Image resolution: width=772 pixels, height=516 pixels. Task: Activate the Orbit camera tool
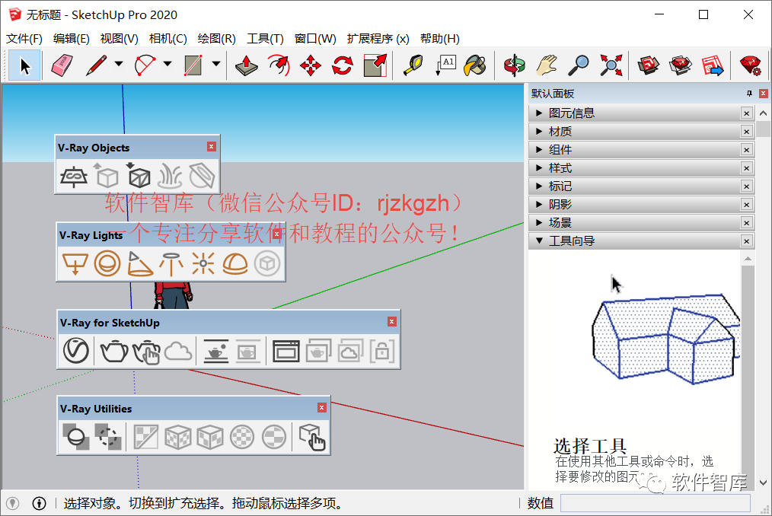click(515, 65)
